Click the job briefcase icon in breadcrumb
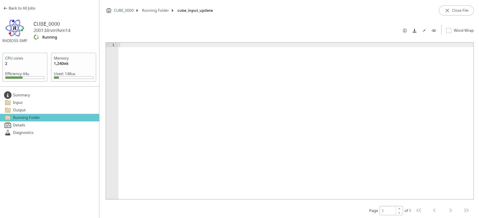Screen dimensions: 479x218 click(109, 11)
